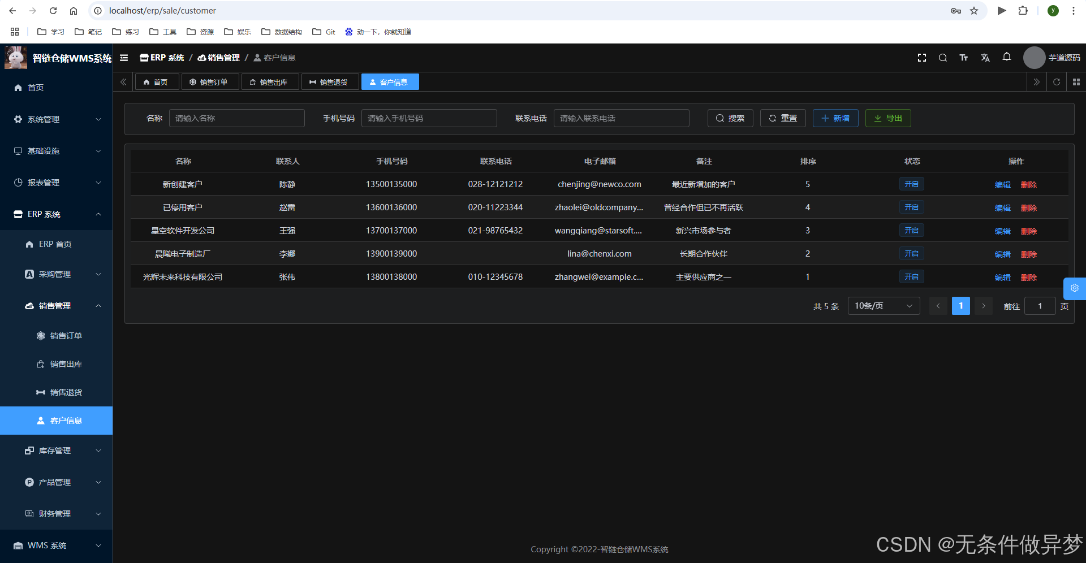Expand 库存管理 submenu

[x=57, y=451]
